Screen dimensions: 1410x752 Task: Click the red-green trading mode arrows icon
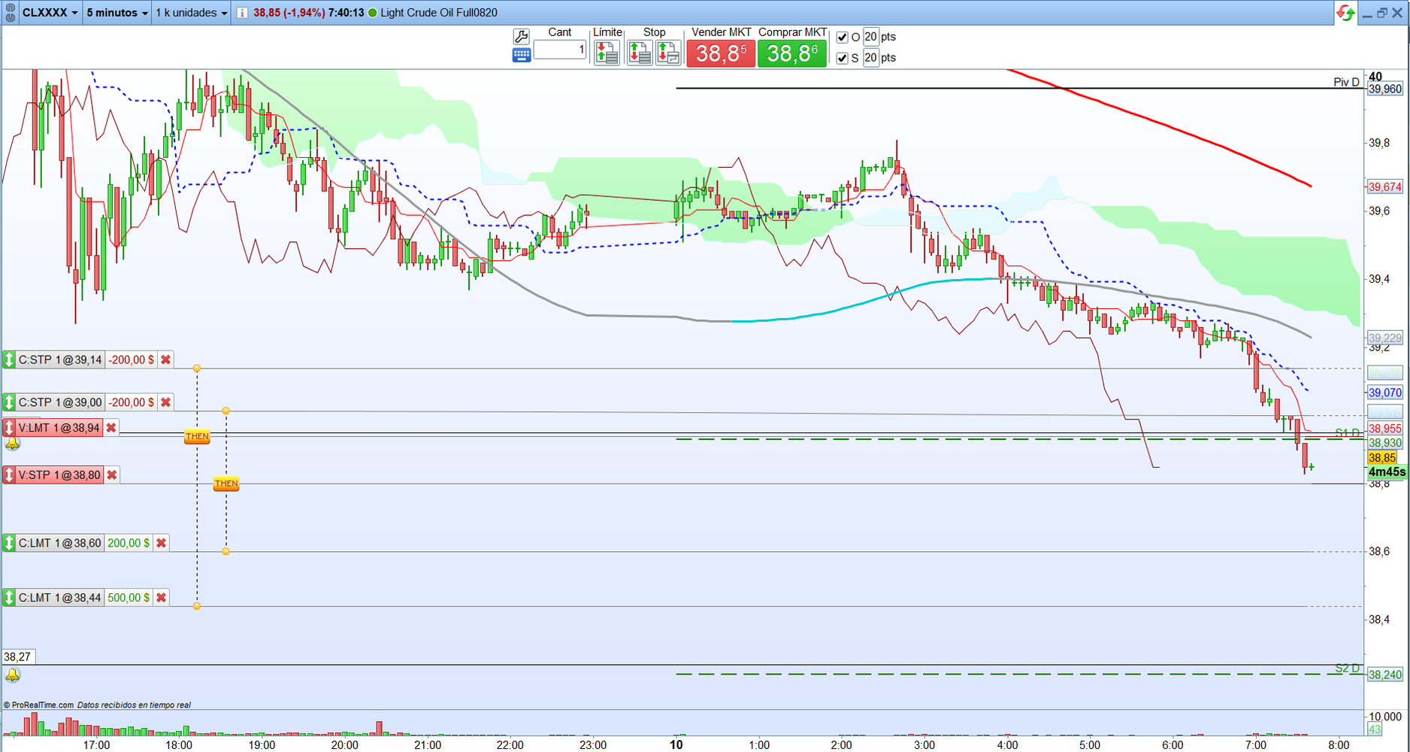click(1345, 13)
